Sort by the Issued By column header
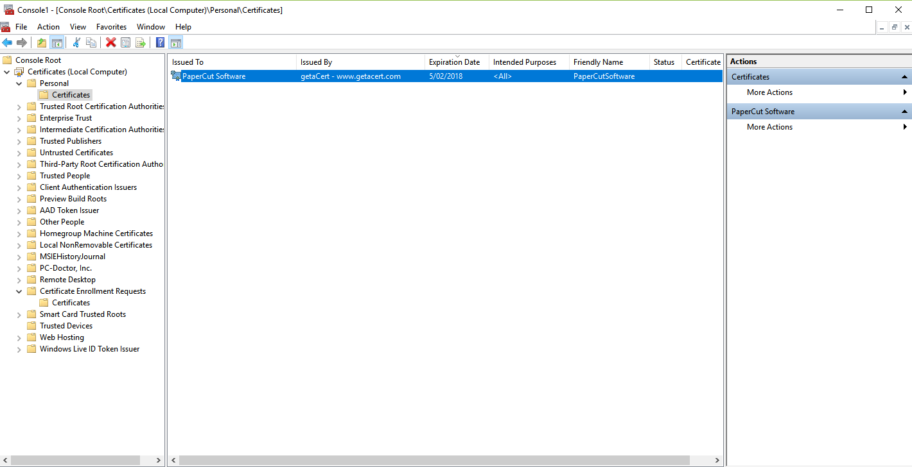Screen dimensions: 912x467 [x=361, y=62]
